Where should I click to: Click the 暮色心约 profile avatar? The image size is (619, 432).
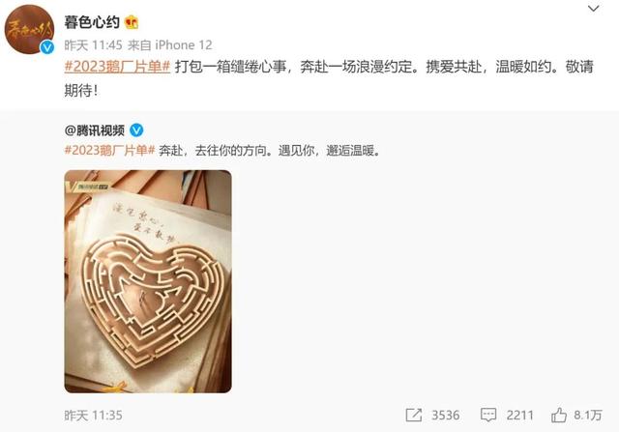29,30
